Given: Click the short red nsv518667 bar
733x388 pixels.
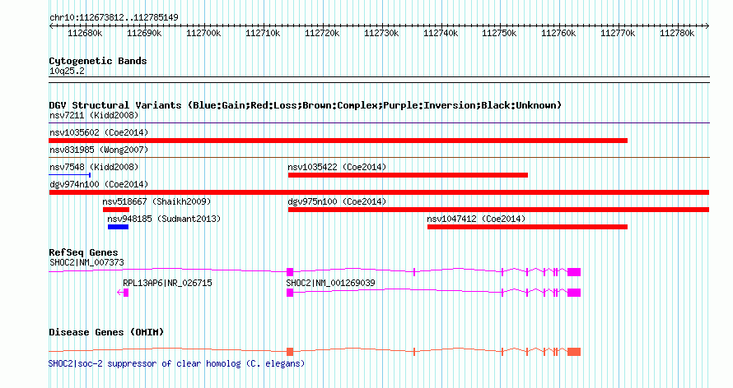Looking at the screenshot, I should [116, 210].
